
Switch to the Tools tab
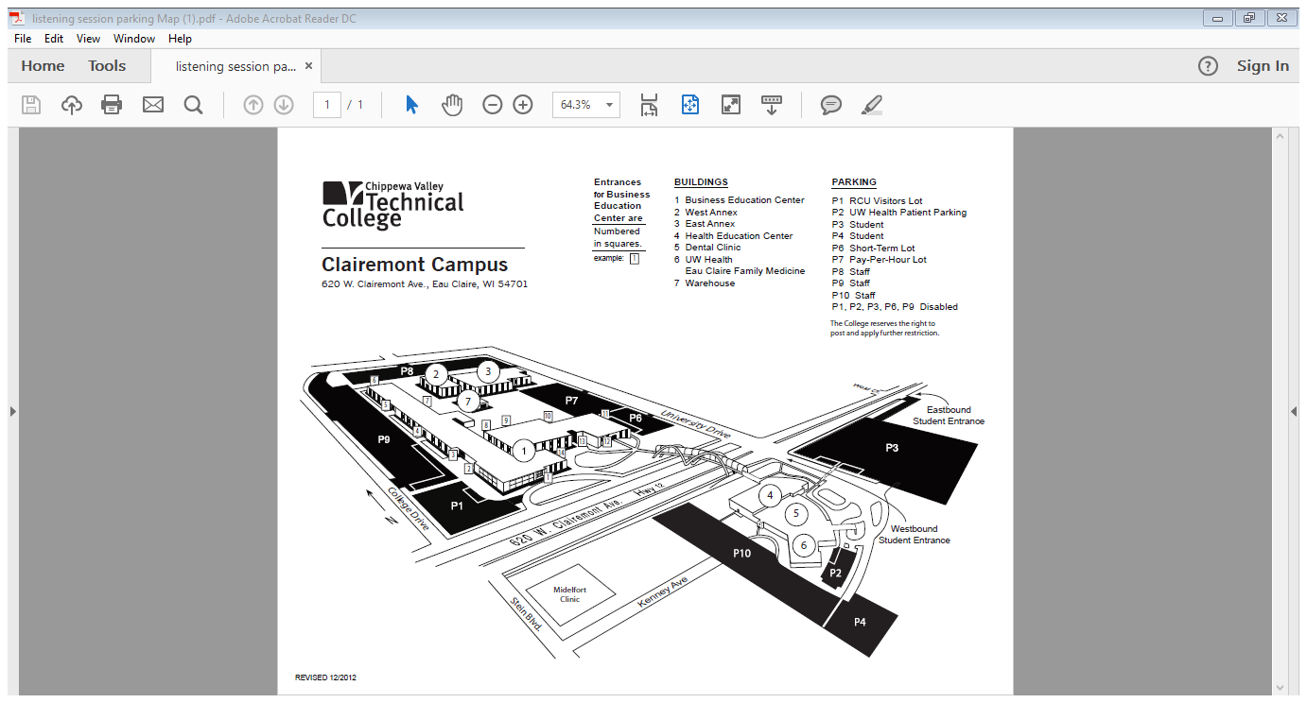(107, 66)
